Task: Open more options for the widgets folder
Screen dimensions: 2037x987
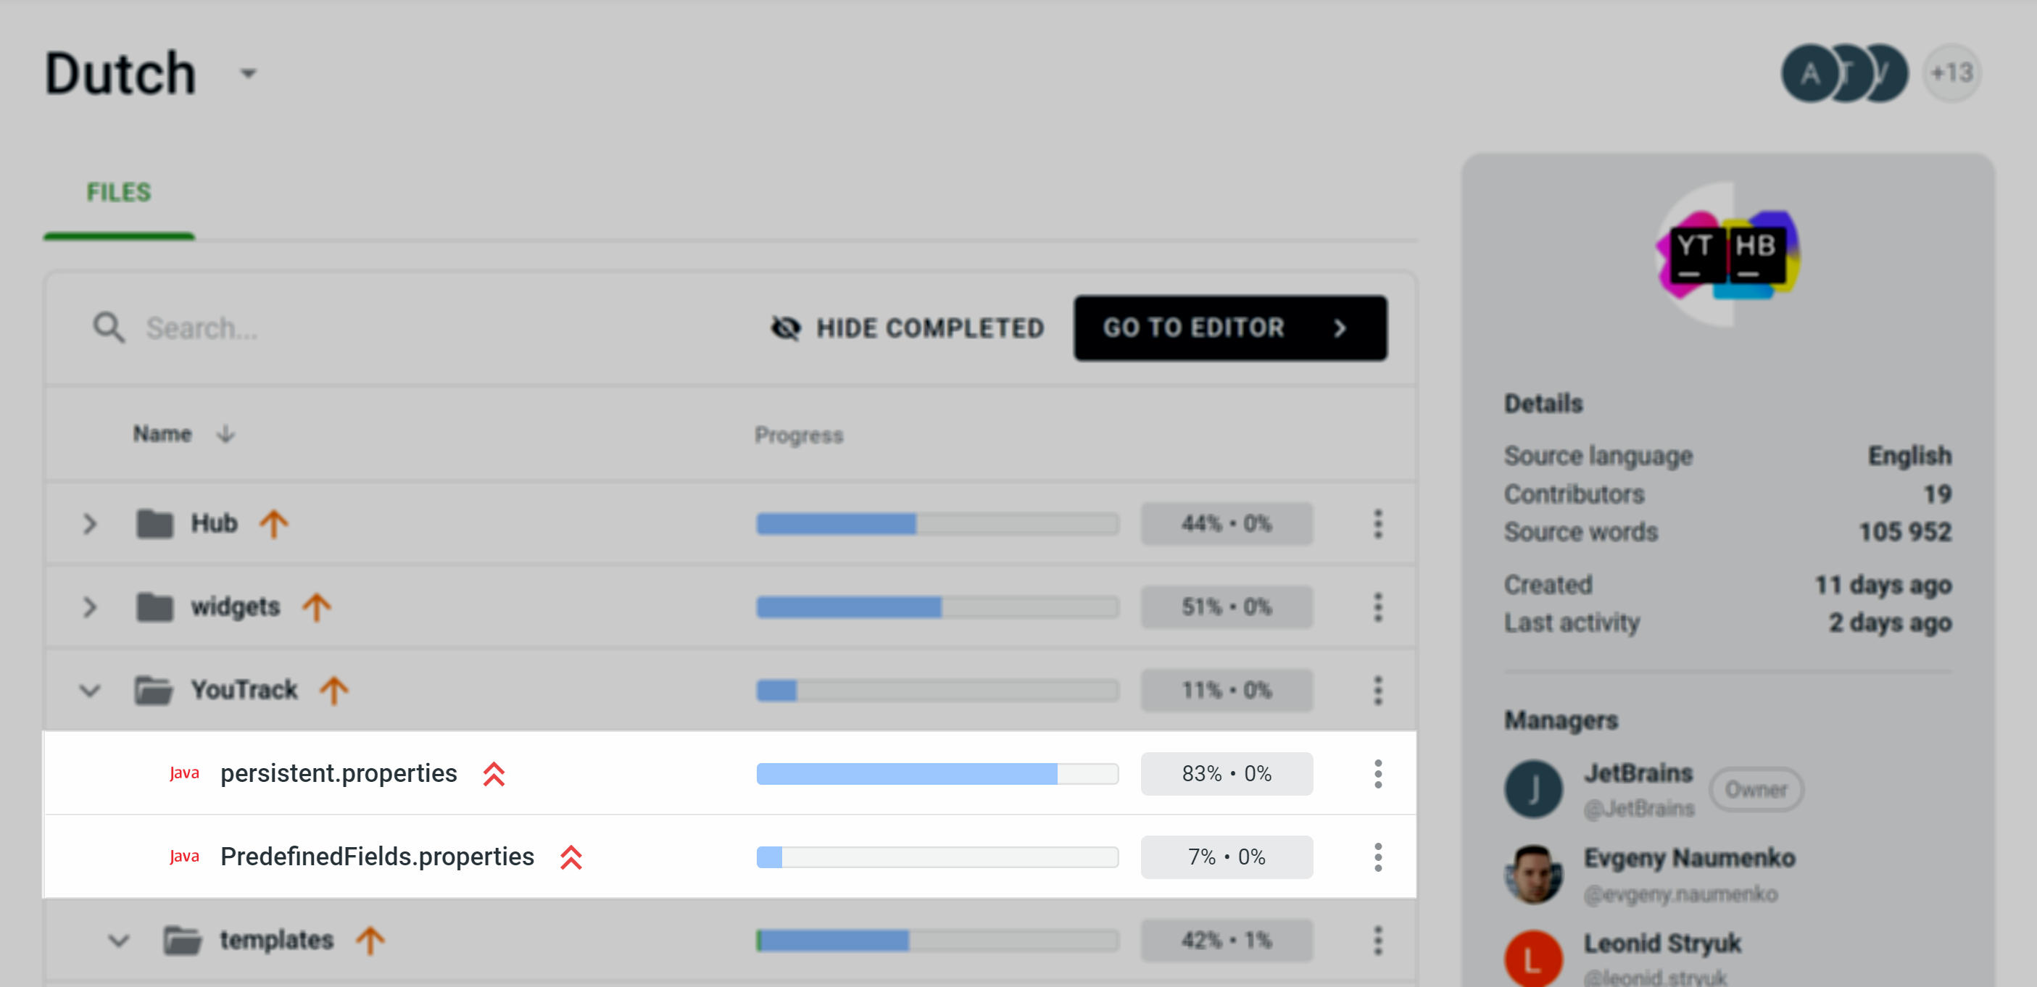Action: coord(1377,607)
